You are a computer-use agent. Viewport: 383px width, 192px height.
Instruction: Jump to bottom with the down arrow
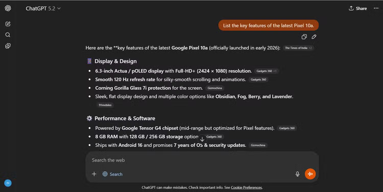pos(202,139)
